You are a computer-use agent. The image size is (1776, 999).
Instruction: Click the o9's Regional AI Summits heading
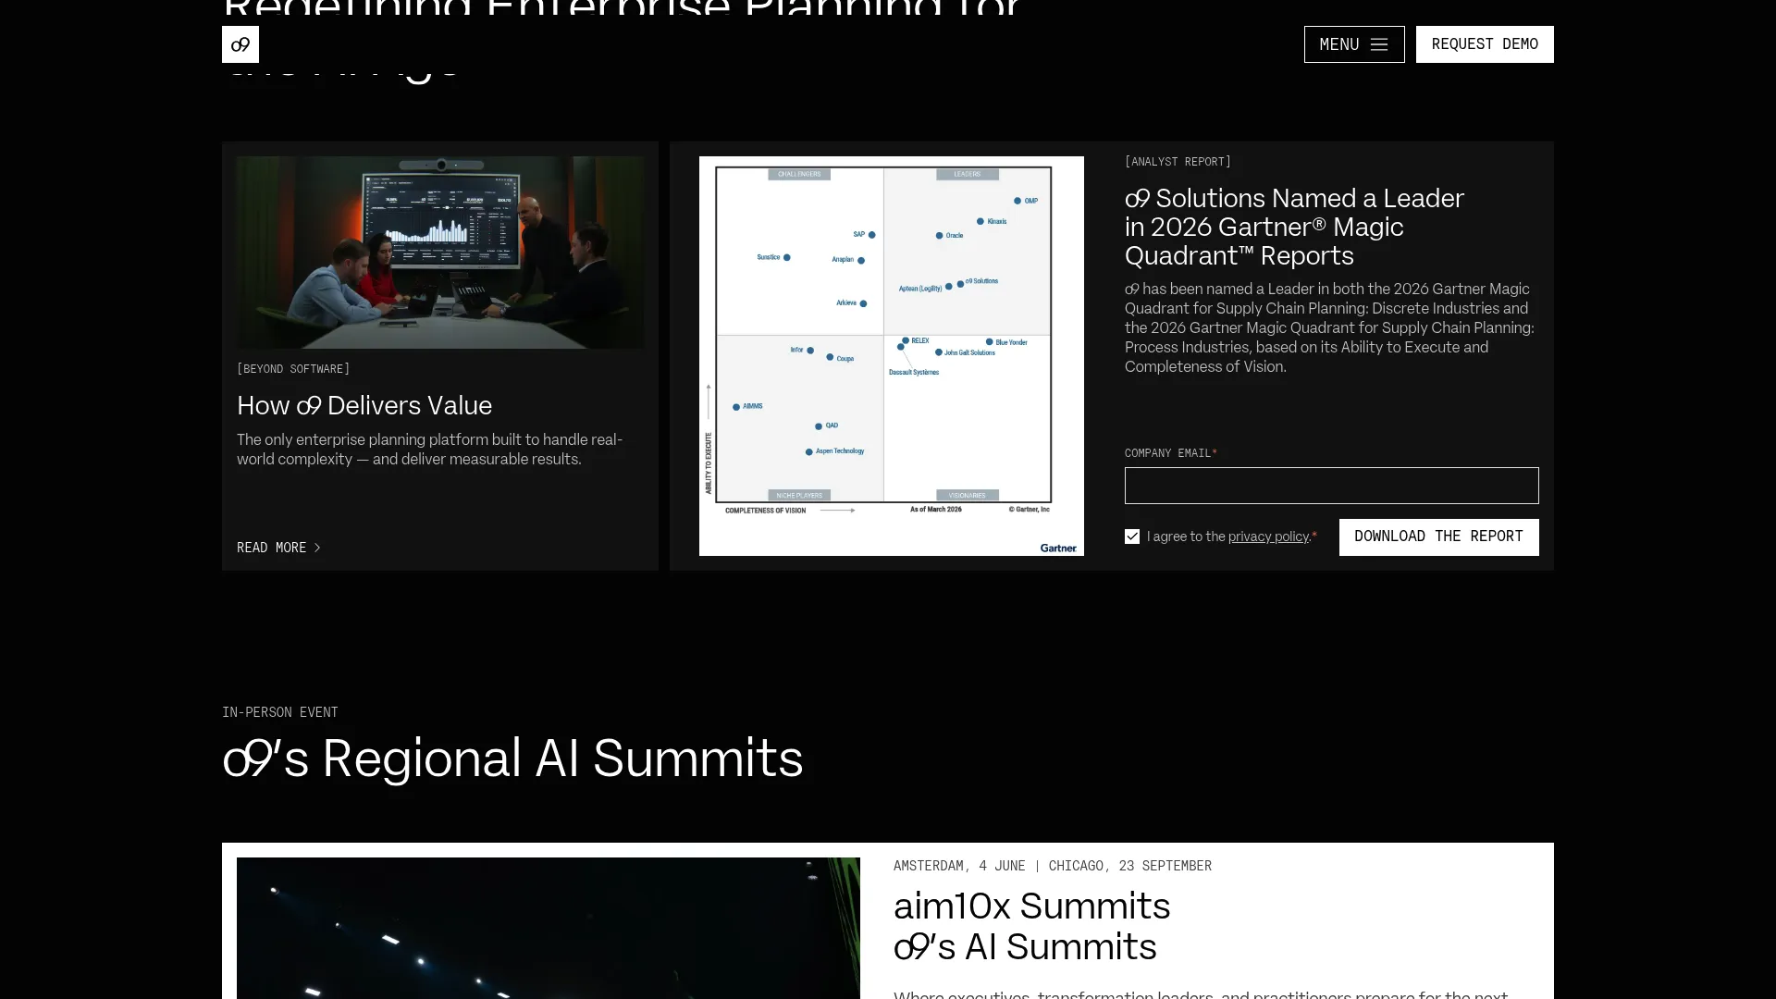pos(512,758)
